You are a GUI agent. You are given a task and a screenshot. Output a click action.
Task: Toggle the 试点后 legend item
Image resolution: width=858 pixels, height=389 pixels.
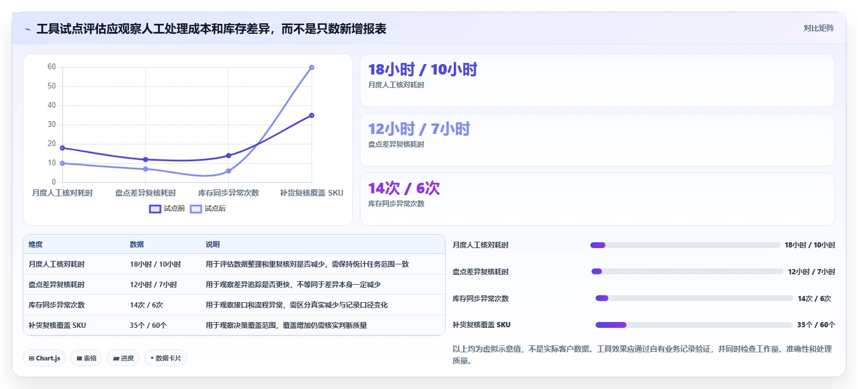tap(208, 208)
